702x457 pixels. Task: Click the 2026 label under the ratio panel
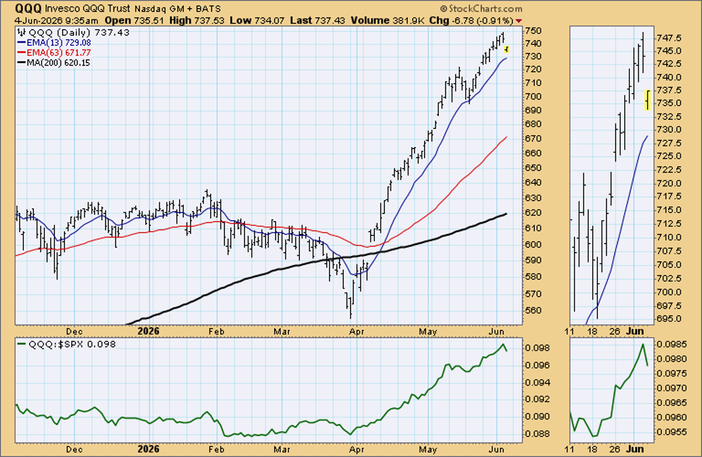click(149, 451)
